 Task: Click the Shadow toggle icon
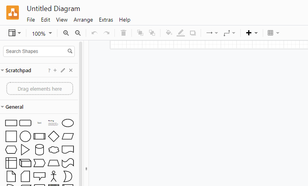193,33
